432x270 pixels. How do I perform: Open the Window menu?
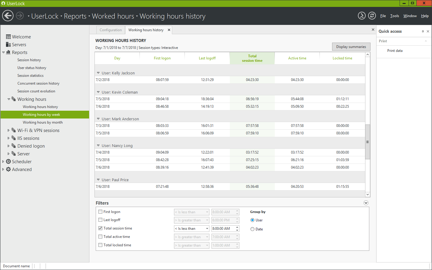pyautogui.click(x=410, y=16)
